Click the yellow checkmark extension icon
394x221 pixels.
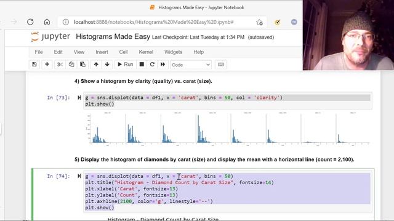278,22
